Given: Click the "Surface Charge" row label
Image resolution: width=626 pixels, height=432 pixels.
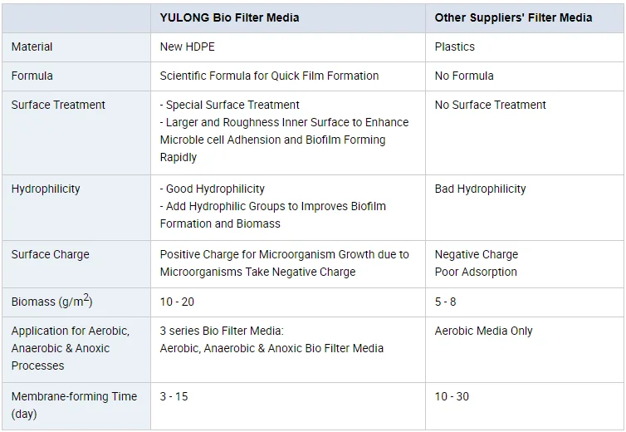Looking at the screenshot, I should point(51,254).
